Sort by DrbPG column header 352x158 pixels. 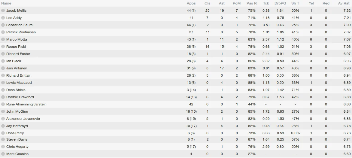tap(280, 3)
